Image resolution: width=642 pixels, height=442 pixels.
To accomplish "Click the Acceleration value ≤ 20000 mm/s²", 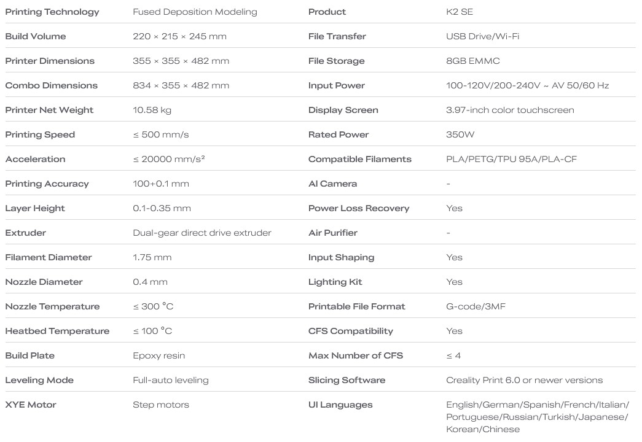I will pyautogui.click(x=168, y=159).
